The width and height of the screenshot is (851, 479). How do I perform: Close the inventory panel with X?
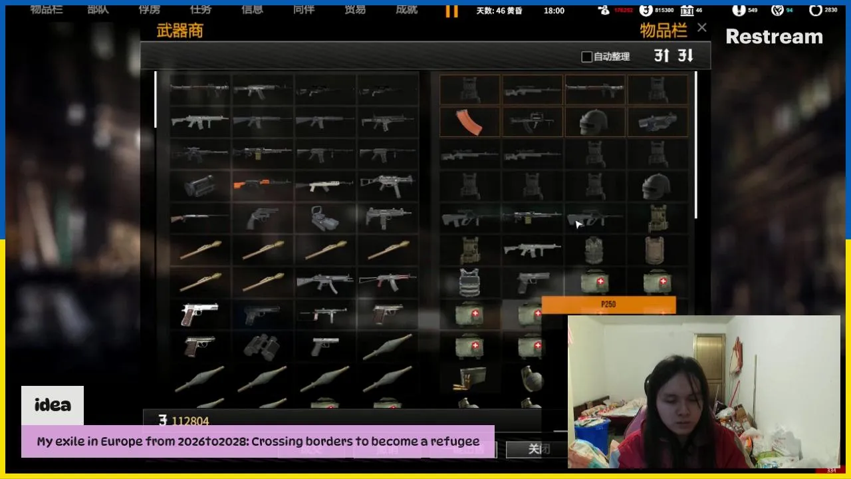[x=701, y=28]
